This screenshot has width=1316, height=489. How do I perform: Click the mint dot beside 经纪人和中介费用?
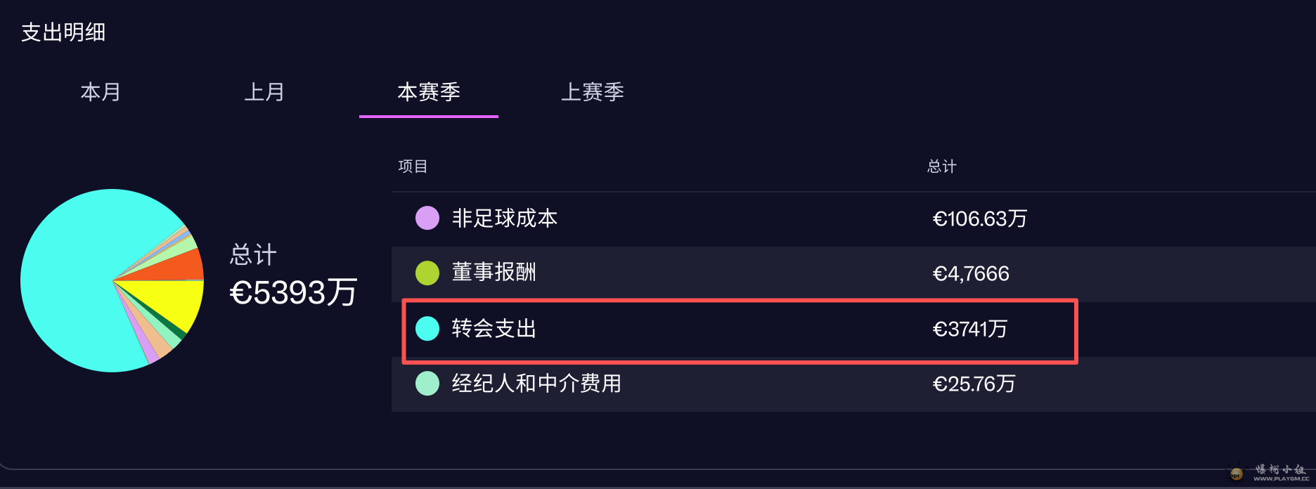pyautogui.click(x=427, y=384)
